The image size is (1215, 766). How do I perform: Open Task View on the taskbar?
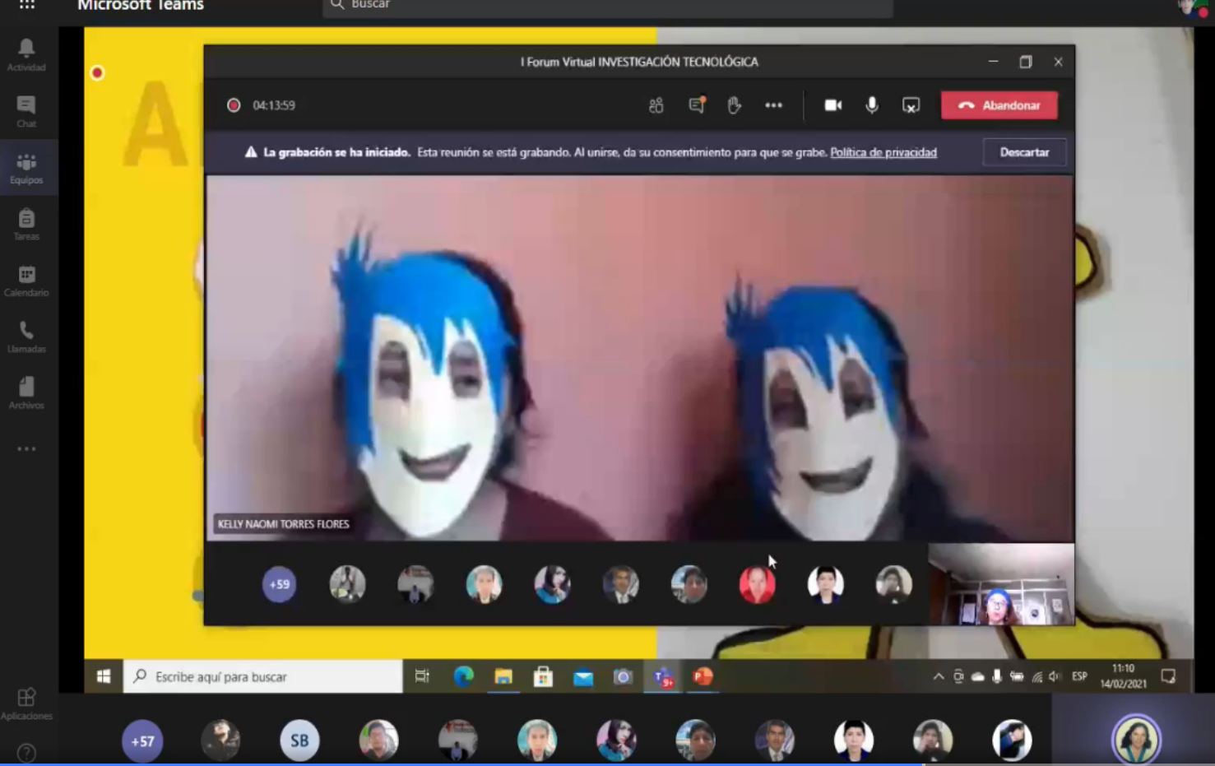[422, 676]
